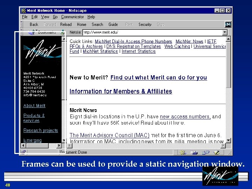Click the Forward toolbar button
The width and height of the screenshot is (252, 189).
click(x=50, y=24)
